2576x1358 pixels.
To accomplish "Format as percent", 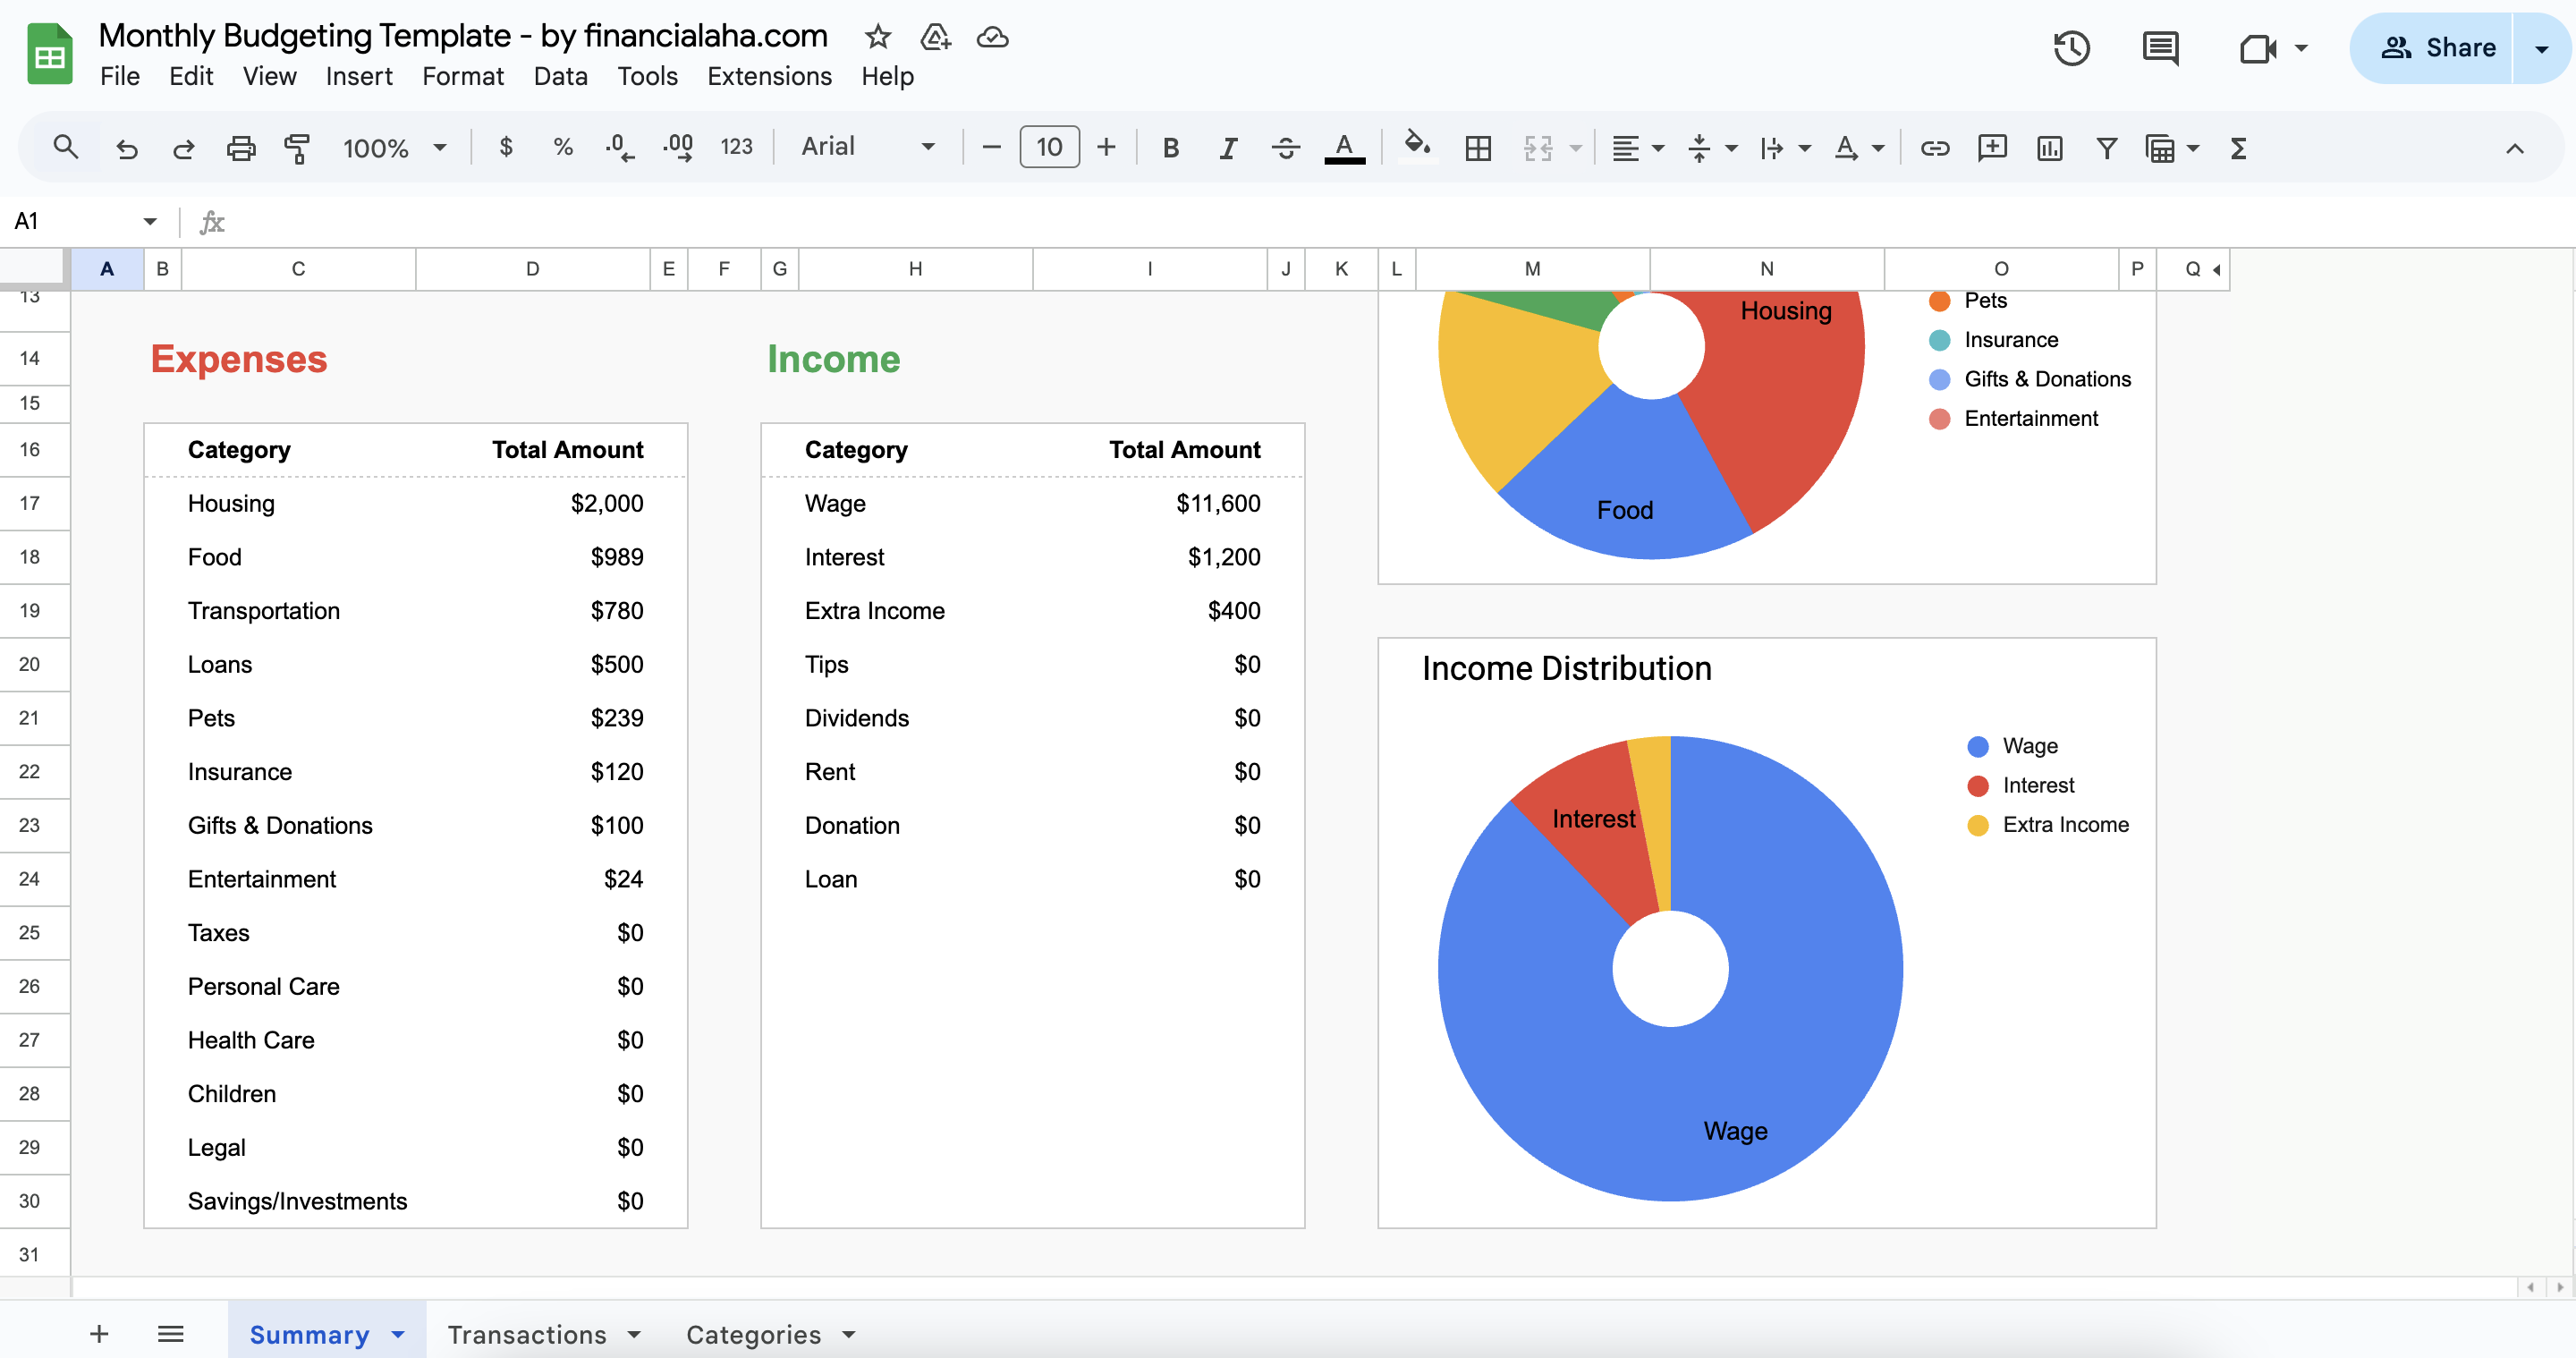I will pos(563,148).
